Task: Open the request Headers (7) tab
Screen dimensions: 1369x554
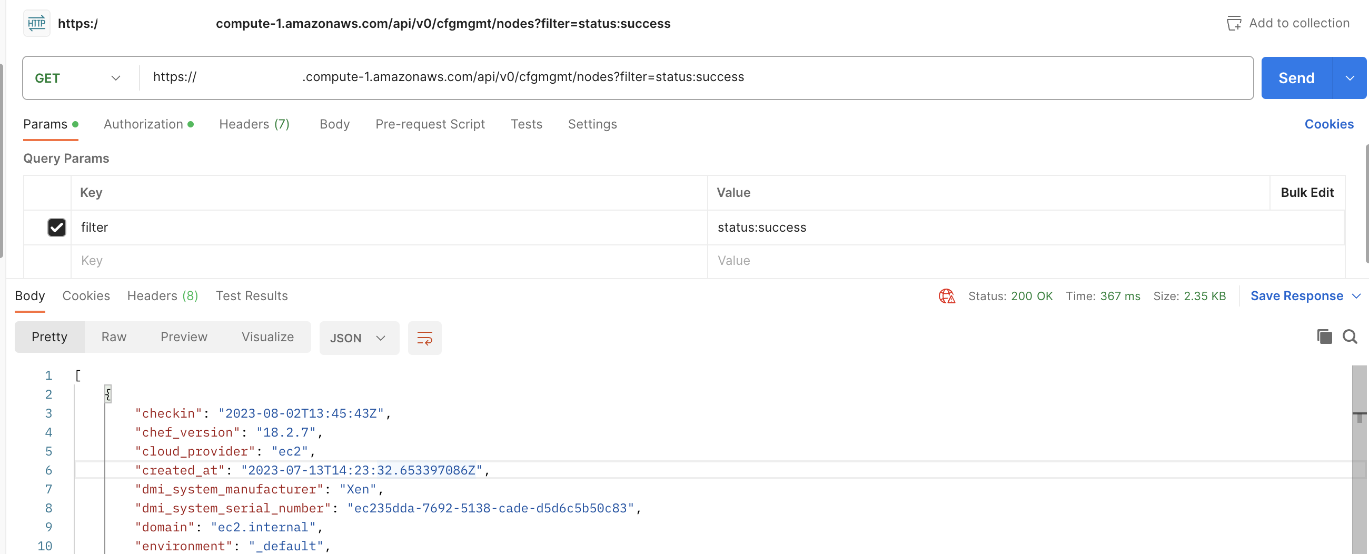Action: coord(254,124)
